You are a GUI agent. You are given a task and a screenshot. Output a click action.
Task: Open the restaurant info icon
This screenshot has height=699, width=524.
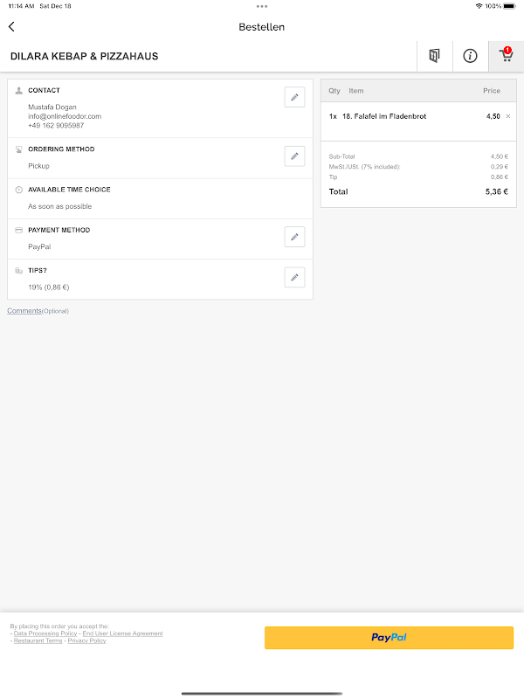[470, 56]
